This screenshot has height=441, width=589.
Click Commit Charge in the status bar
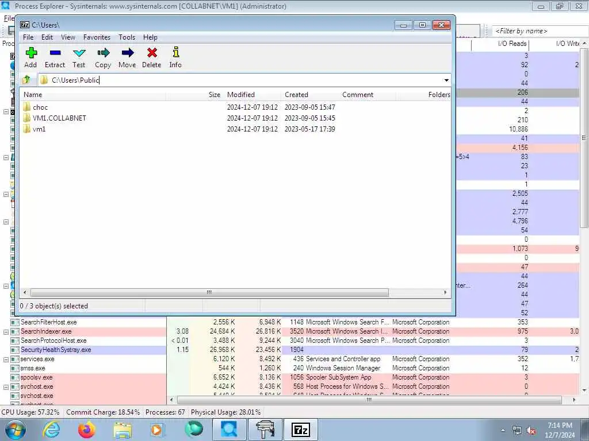coord(103,412)
